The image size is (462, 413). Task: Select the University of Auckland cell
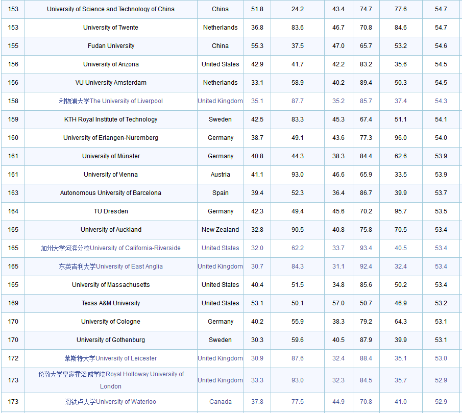click(111, 230)
